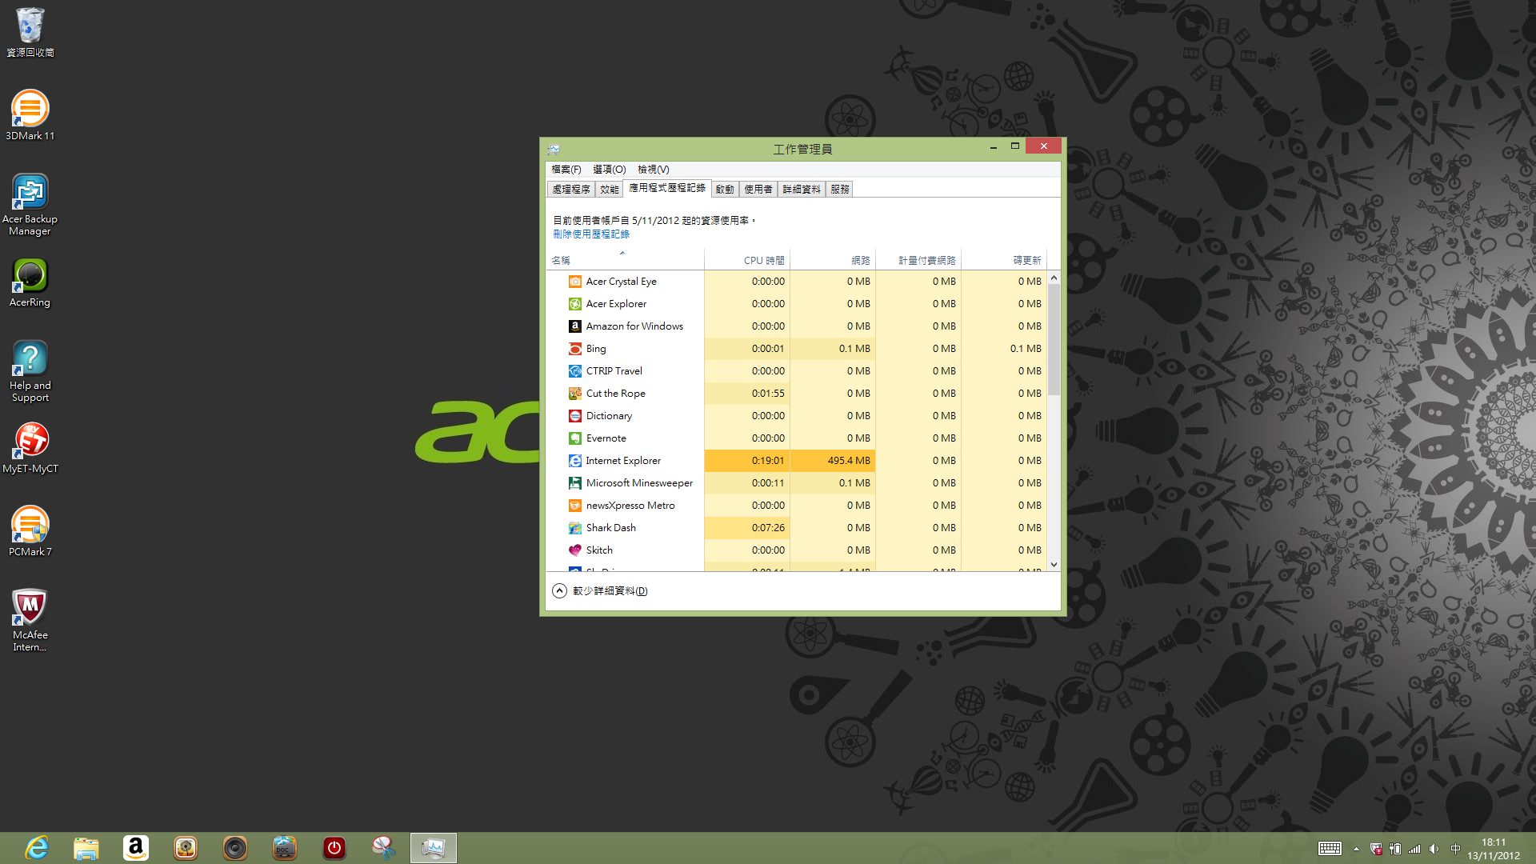
Task: Open File Explorer from the taskbar
Action: [86, 848]
